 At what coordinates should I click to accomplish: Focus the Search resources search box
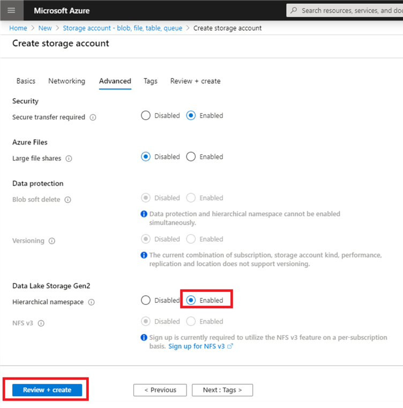click(345, 10)
